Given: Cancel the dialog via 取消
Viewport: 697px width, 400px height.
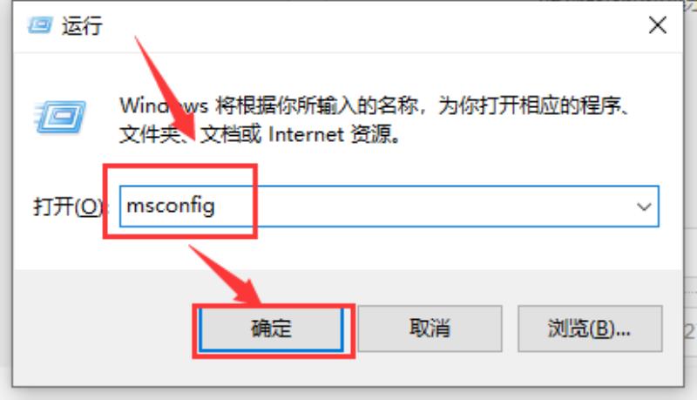Looking at the screenshot, I should [430, 329].
